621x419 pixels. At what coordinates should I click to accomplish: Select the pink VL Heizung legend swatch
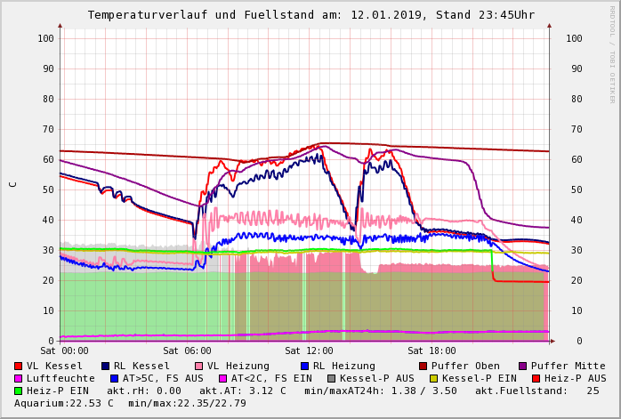pyautogui.click(x=199, y=366)
